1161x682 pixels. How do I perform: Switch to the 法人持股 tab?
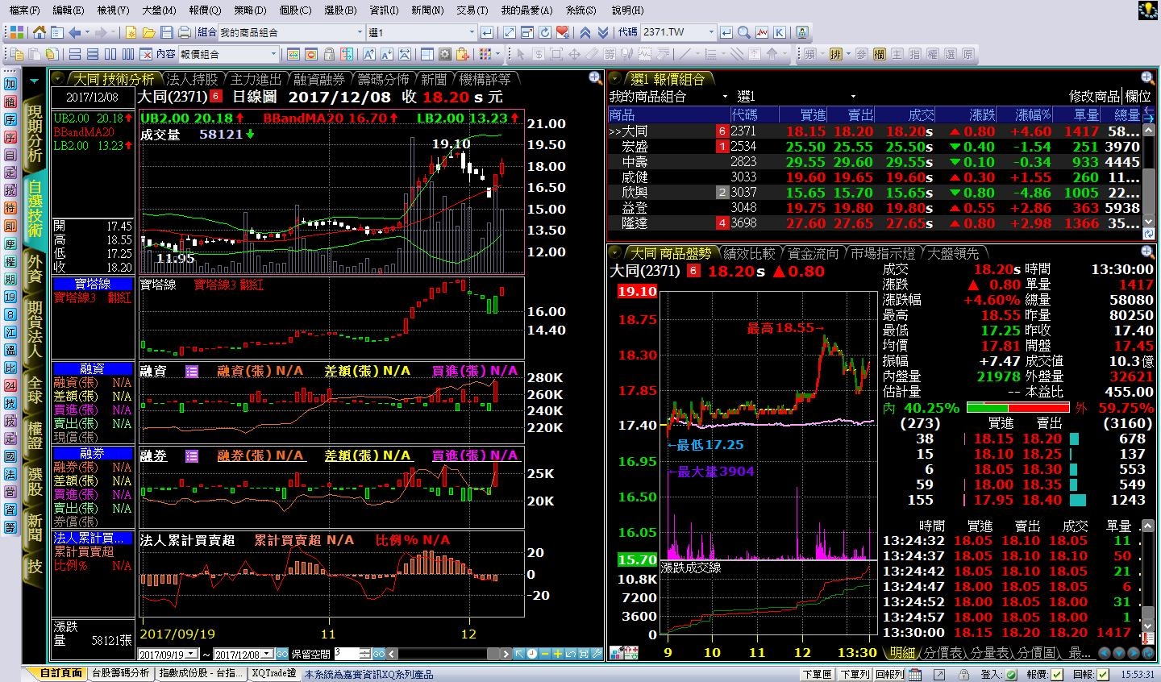[x=192, y=79]
